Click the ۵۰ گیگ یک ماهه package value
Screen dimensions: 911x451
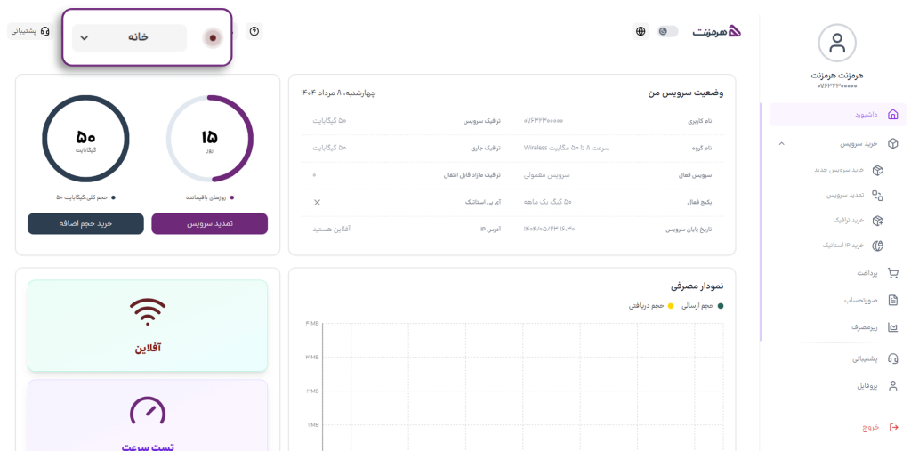548,202
